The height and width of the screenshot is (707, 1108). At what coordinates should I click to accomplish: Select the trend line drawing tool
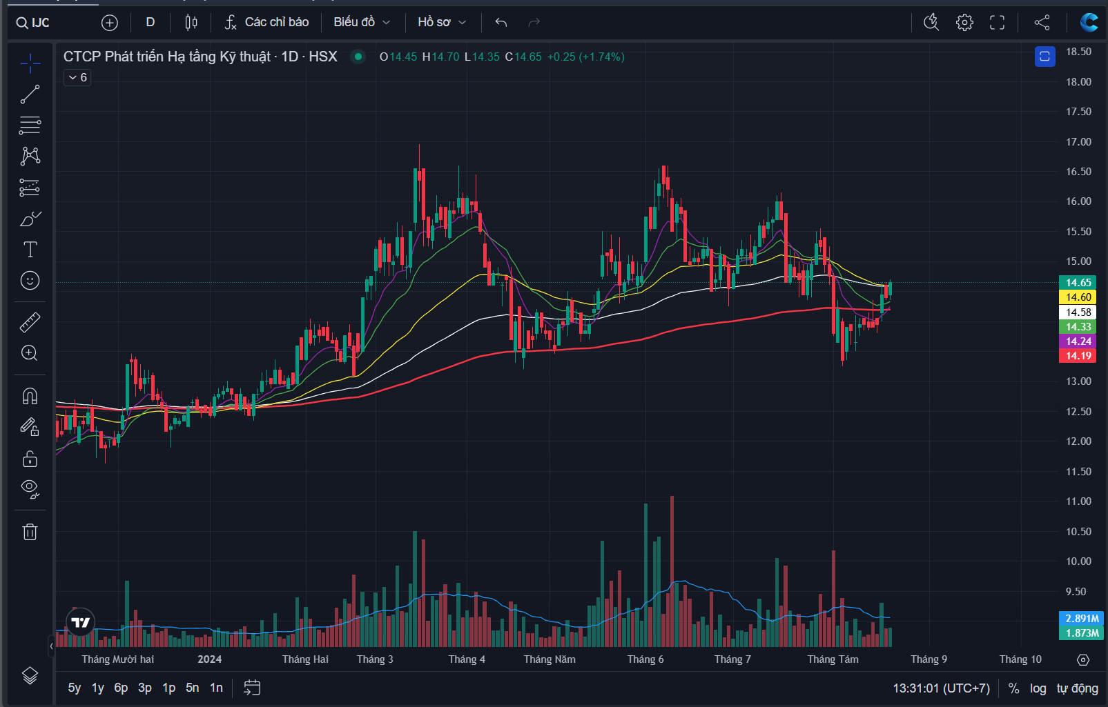(30, 94)
